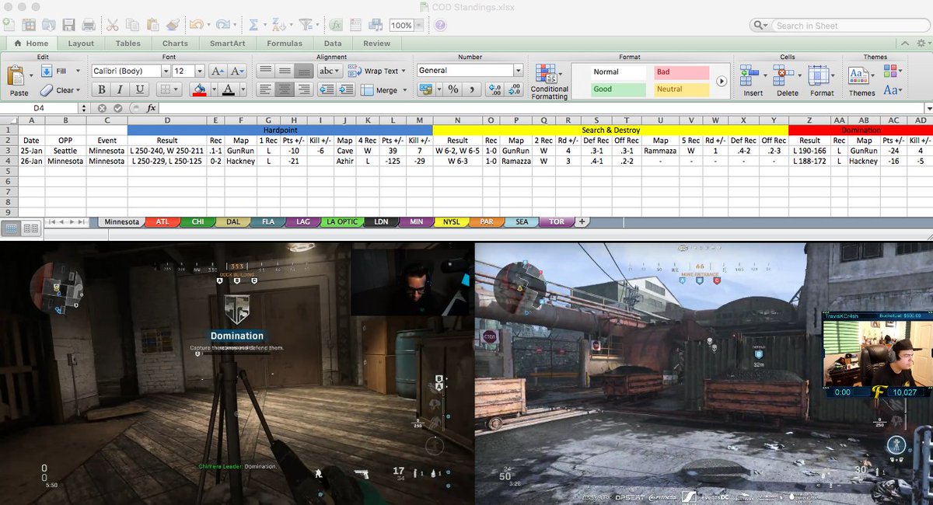This screenshot has height=505, width=933.
Task: Toggle Align text right
Action: coord(305,90)
